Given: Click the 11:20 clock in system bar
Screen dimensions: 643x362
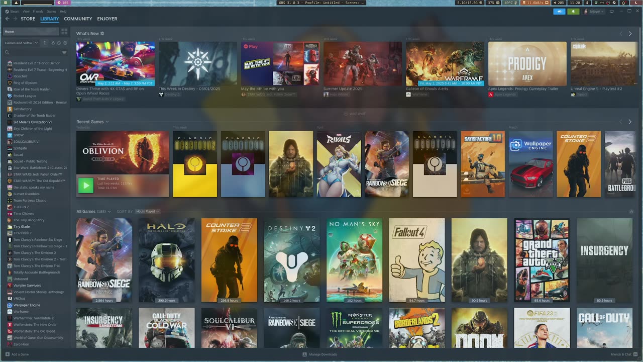Looking at the screenshot, I should point(575,3).
